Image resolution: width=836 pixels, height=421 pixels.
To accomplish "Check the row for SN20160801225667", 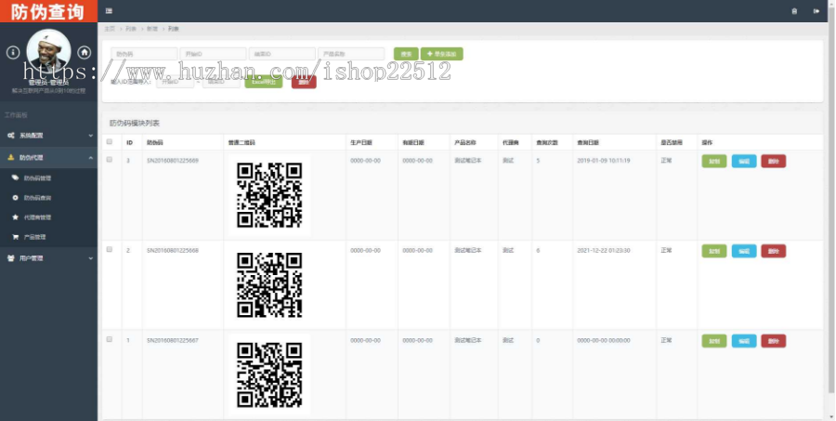I will point(110,339).
